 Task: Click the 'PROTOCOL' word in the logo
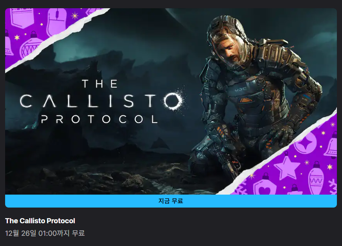[99, 119]
